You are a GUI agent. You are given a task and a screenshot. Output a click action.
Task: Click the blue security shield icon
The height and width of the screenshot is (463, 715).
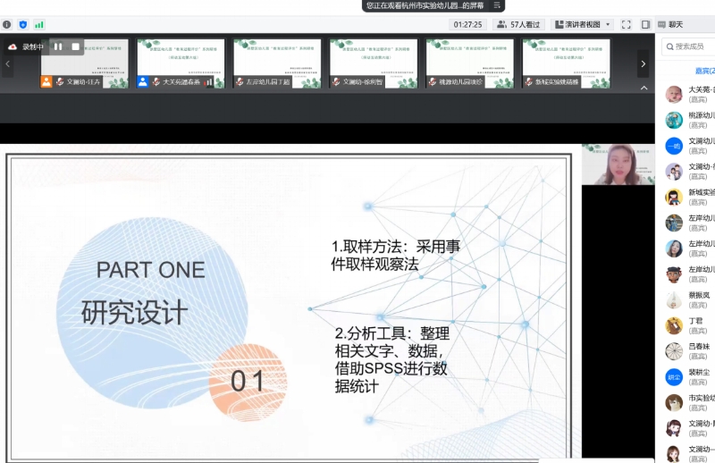point(23,25)
